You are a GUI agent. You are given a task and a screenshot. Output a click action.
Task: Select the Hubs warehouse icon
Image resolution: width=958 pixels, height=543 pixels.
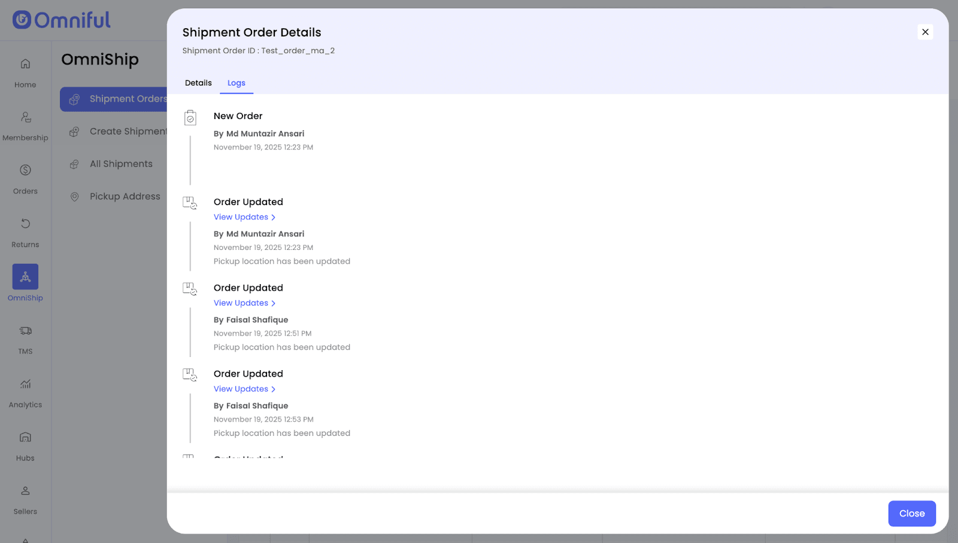tap(25, 437)
